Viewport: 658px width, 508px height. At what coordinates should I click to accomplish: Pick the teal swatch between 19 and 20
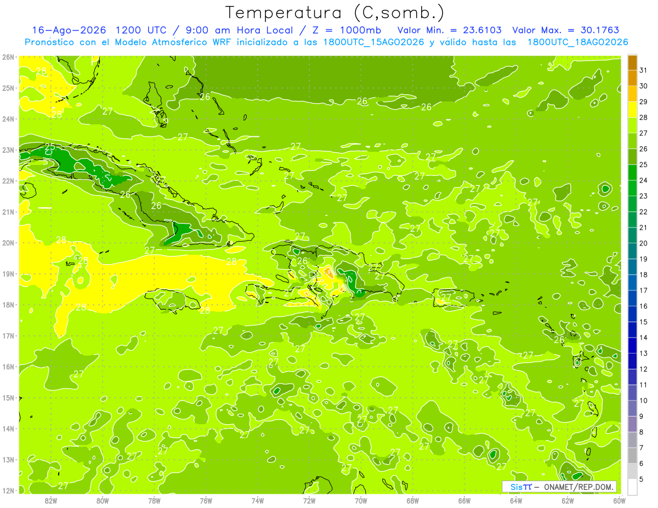point(632,250)
